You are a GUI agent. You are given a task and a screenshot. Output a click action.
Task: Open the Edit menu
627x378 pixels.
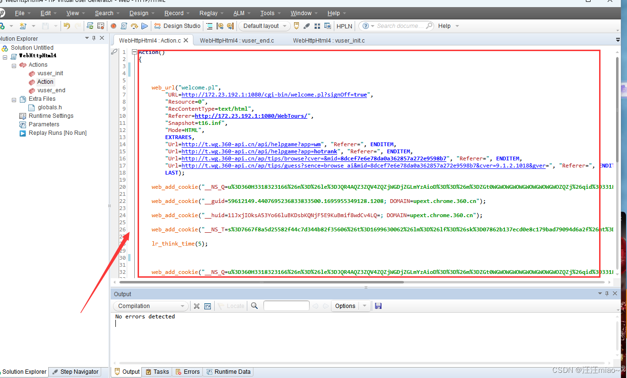point(49,13)
